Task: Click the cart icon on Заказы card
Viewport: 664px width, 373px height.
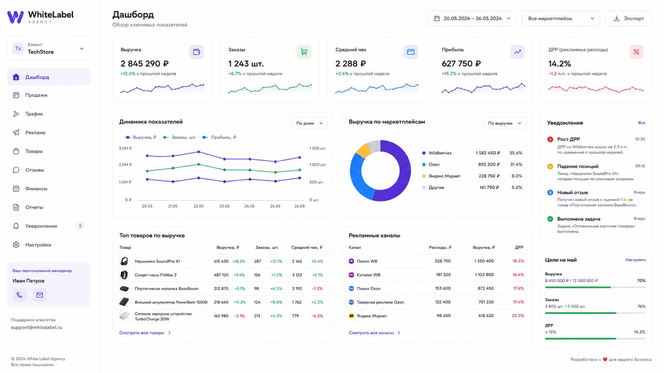Action: (304, 52)
